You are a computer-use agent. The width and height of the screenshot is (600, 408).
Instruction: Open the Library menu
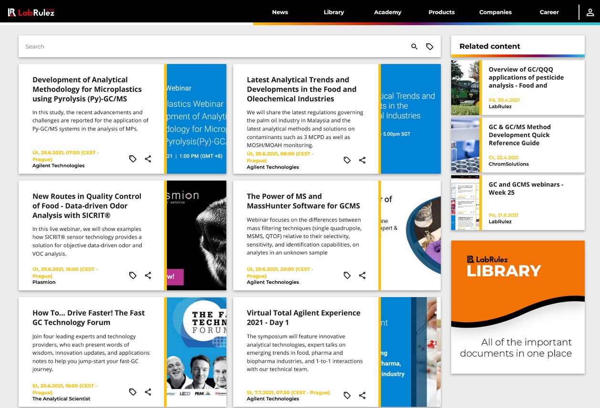pyautogui.click(x=334, y=12)
